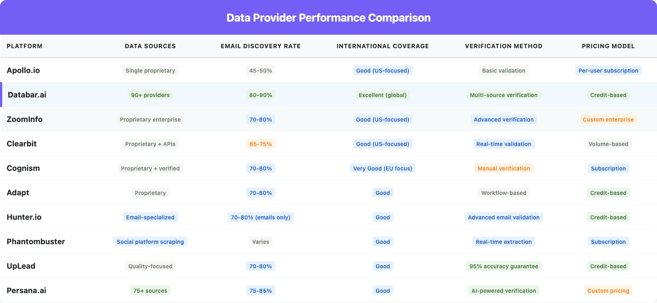Click the '90+ providers' badge

coord(150,95)
